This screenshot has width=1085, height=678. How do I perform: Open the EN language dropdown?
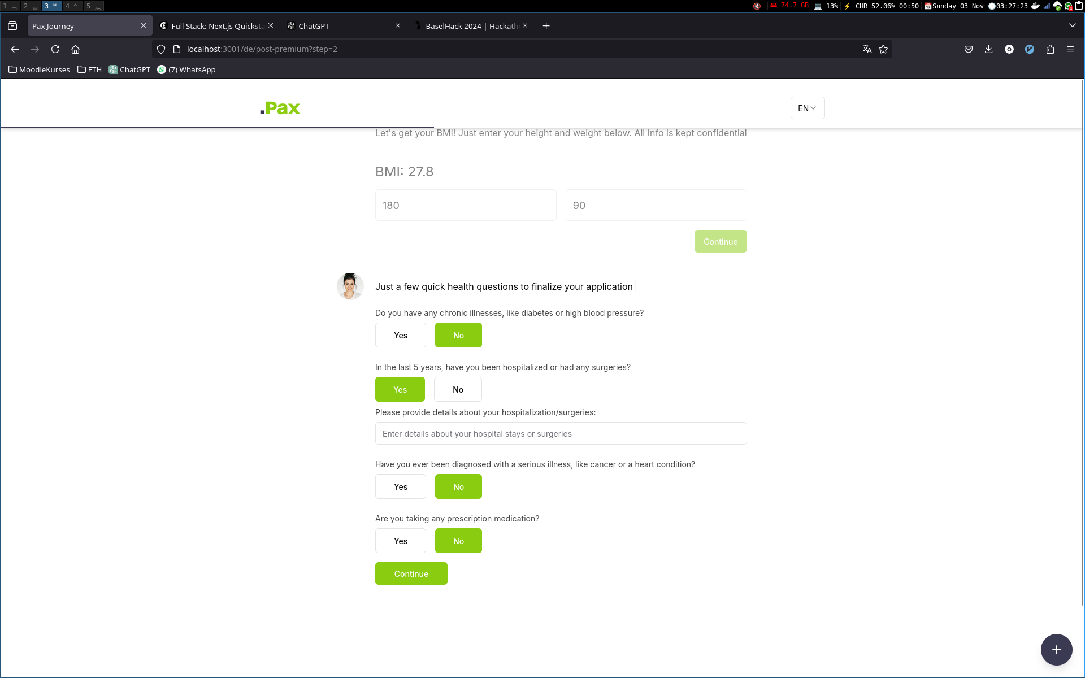tap(807, 108)
